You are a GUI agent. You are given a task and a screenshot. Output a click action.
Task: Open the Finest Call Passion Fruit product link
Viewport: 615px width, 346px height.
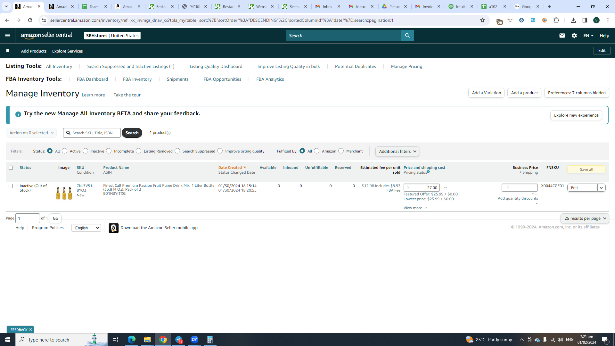(159, 187)
